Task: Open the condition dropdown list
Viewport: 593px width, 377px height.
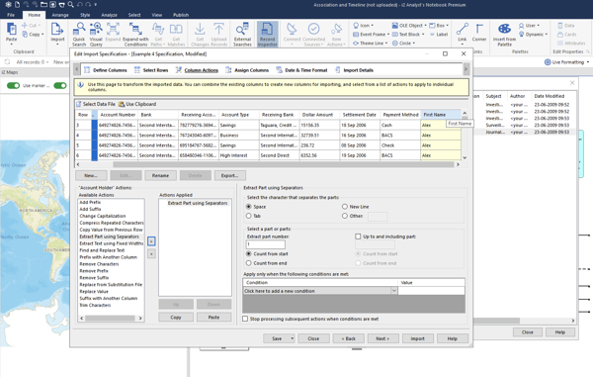Action: (x=393, y=291)
